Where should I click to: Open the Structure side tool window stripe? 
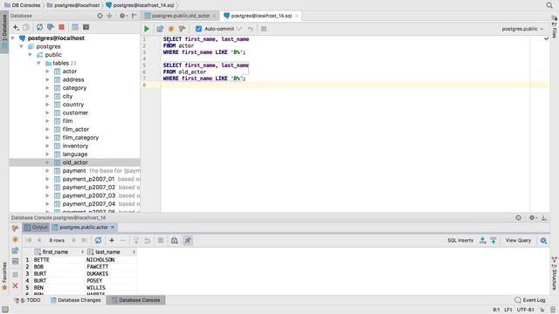(555, 273)
